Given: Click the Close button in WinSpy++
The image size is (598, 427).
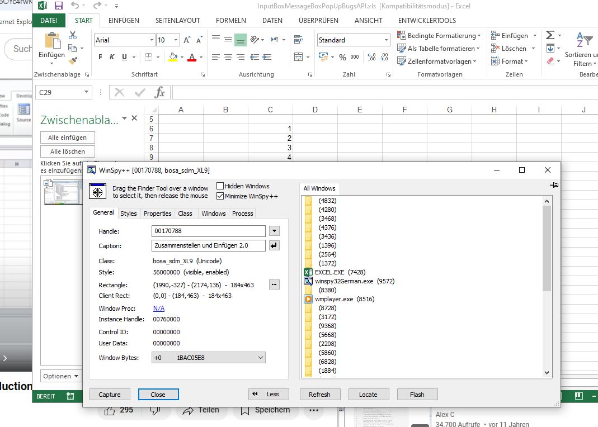Looking at the screenshot, I should tap(158, 395).
